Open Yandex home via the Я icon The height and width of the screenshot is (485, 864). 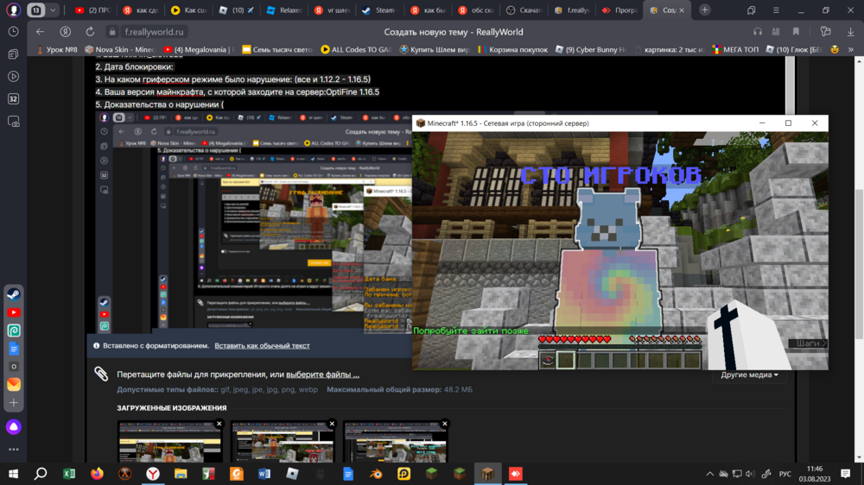(65, 32)
